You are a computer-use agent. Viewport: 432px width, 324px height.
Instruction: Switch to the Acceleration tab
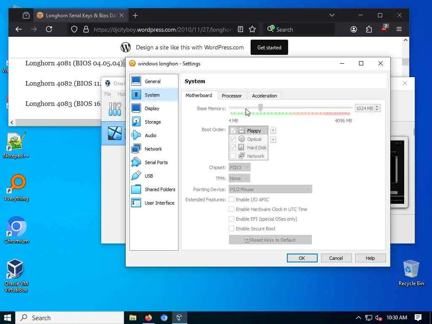(264, 96)
